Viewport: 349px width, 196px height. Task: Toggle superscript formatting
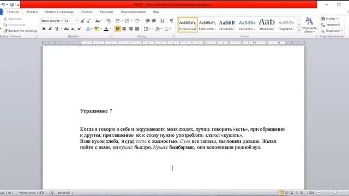click(79, 29)
